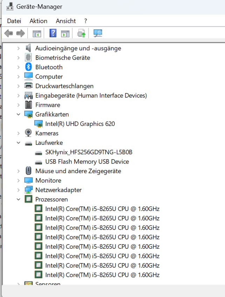The image size is (225, 297).
Task: Click the SKHynix drive icon
Action: [x=38, y=153]
